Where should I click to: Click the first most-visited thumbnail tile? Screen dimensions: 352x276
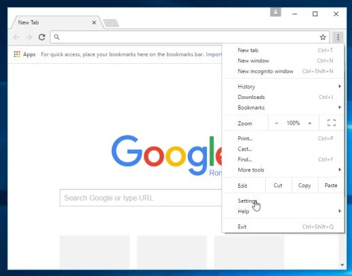click(95, 252)
